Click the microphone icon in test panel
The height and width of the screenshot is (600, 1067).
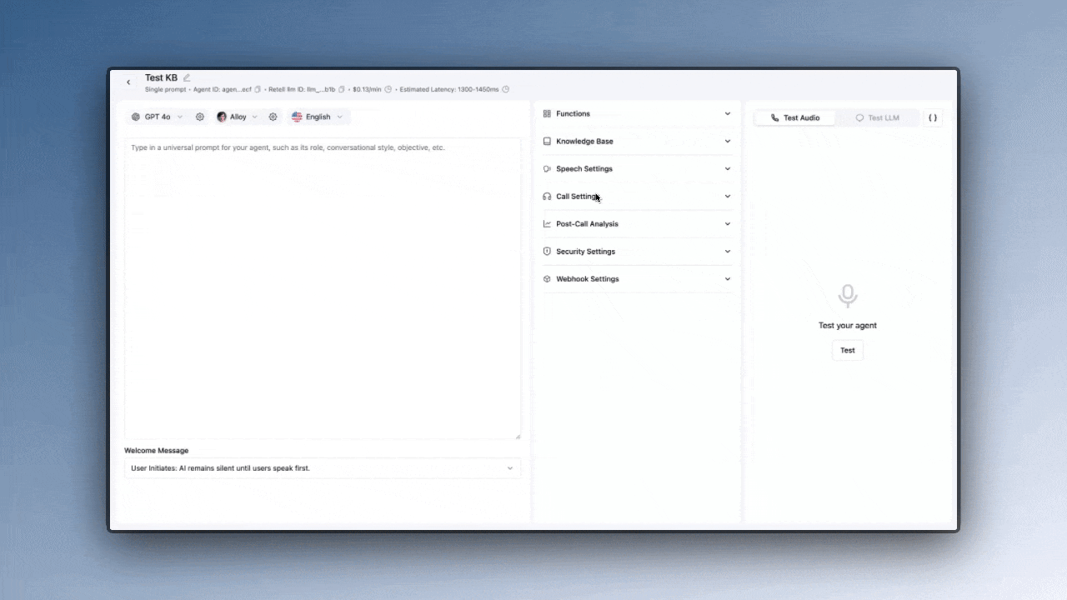(x=848, y=296)
